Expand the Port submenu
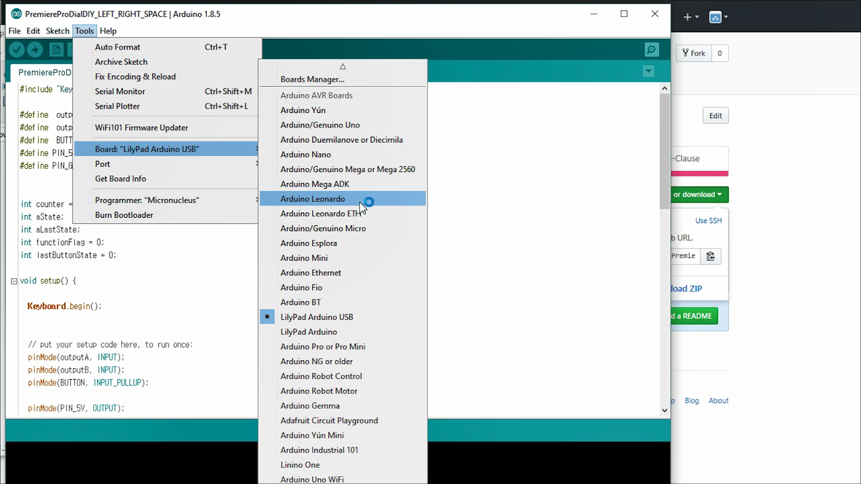 (166, 163)
